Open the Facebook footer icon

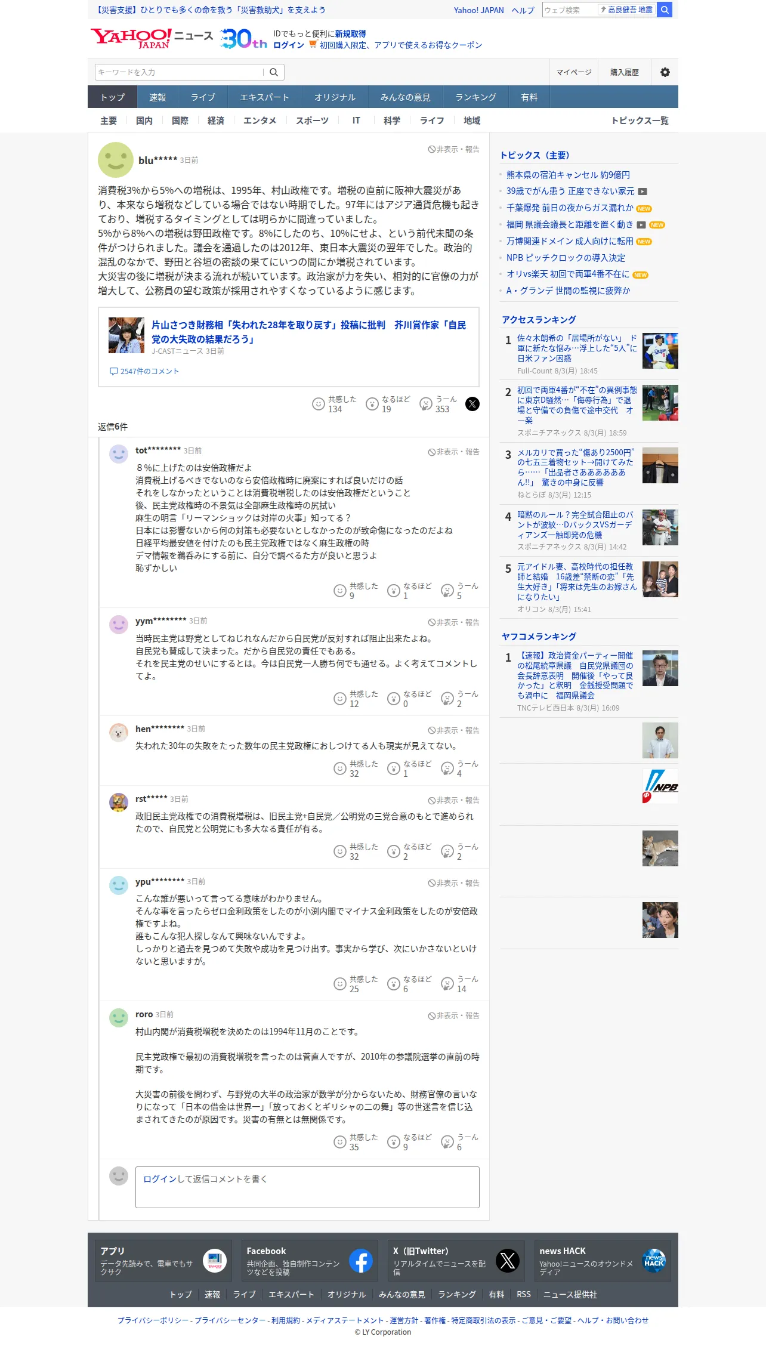360,1261
